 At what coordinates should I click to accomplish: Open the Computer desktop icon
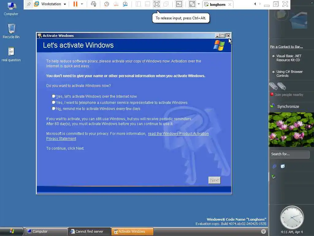click(11, 9)
